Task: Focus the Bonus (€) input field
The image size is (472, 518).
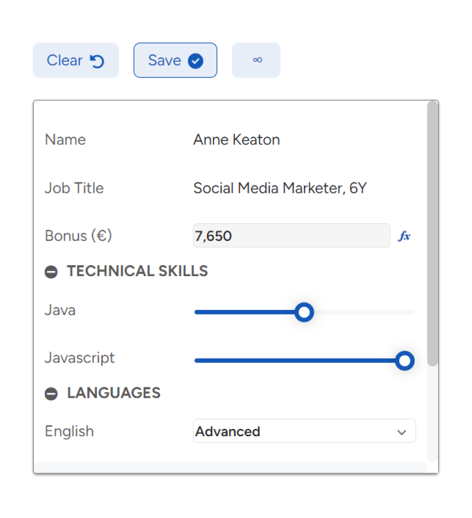Action: tap(291, 236)
